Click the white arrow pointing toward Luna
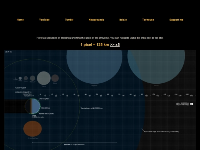Image resolution: width=200 pixels, height=150 pixels. (x=192, y=104)
